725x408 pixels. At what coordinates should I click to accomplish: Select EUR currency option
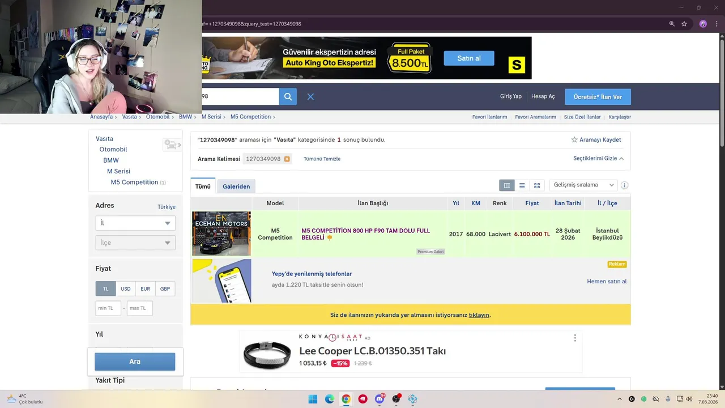click(145, 288)
